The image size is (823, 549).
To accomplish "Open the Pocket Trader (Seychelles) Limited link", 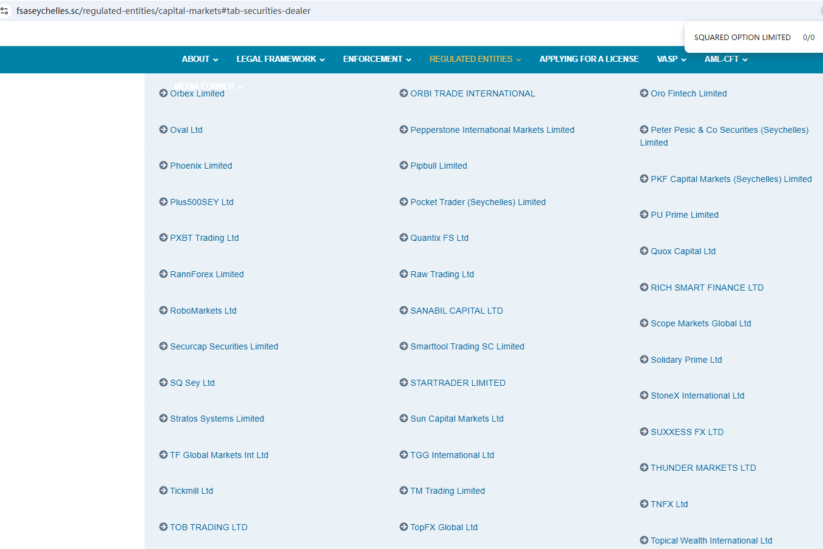I will (x=478, y=202).
